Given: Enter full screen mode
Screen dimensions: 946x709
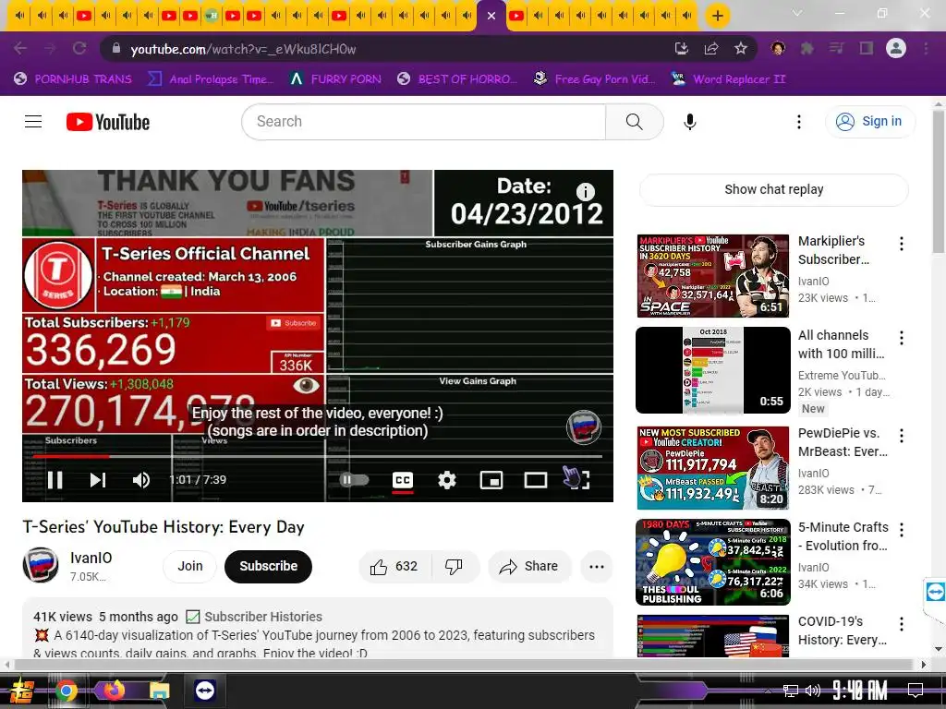Looking at the screenshot, I should pos(579,480).
